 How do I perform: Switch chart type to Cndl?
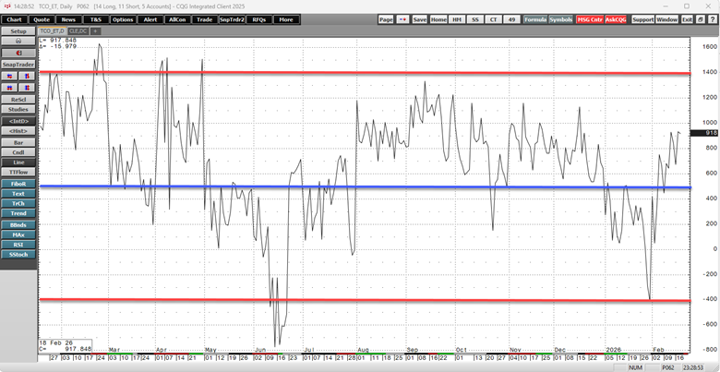pyautogui.click(x=18, y=152)
